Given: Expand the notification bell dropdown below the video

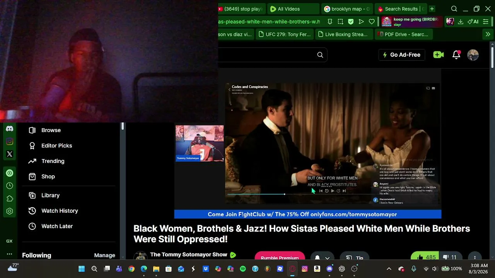Looking at the screenshot, I should coord(328,258).
